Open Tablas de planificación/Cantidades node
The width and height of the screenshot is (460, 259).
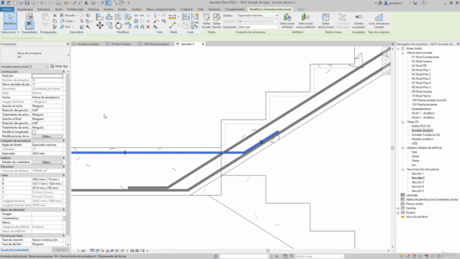432,200
